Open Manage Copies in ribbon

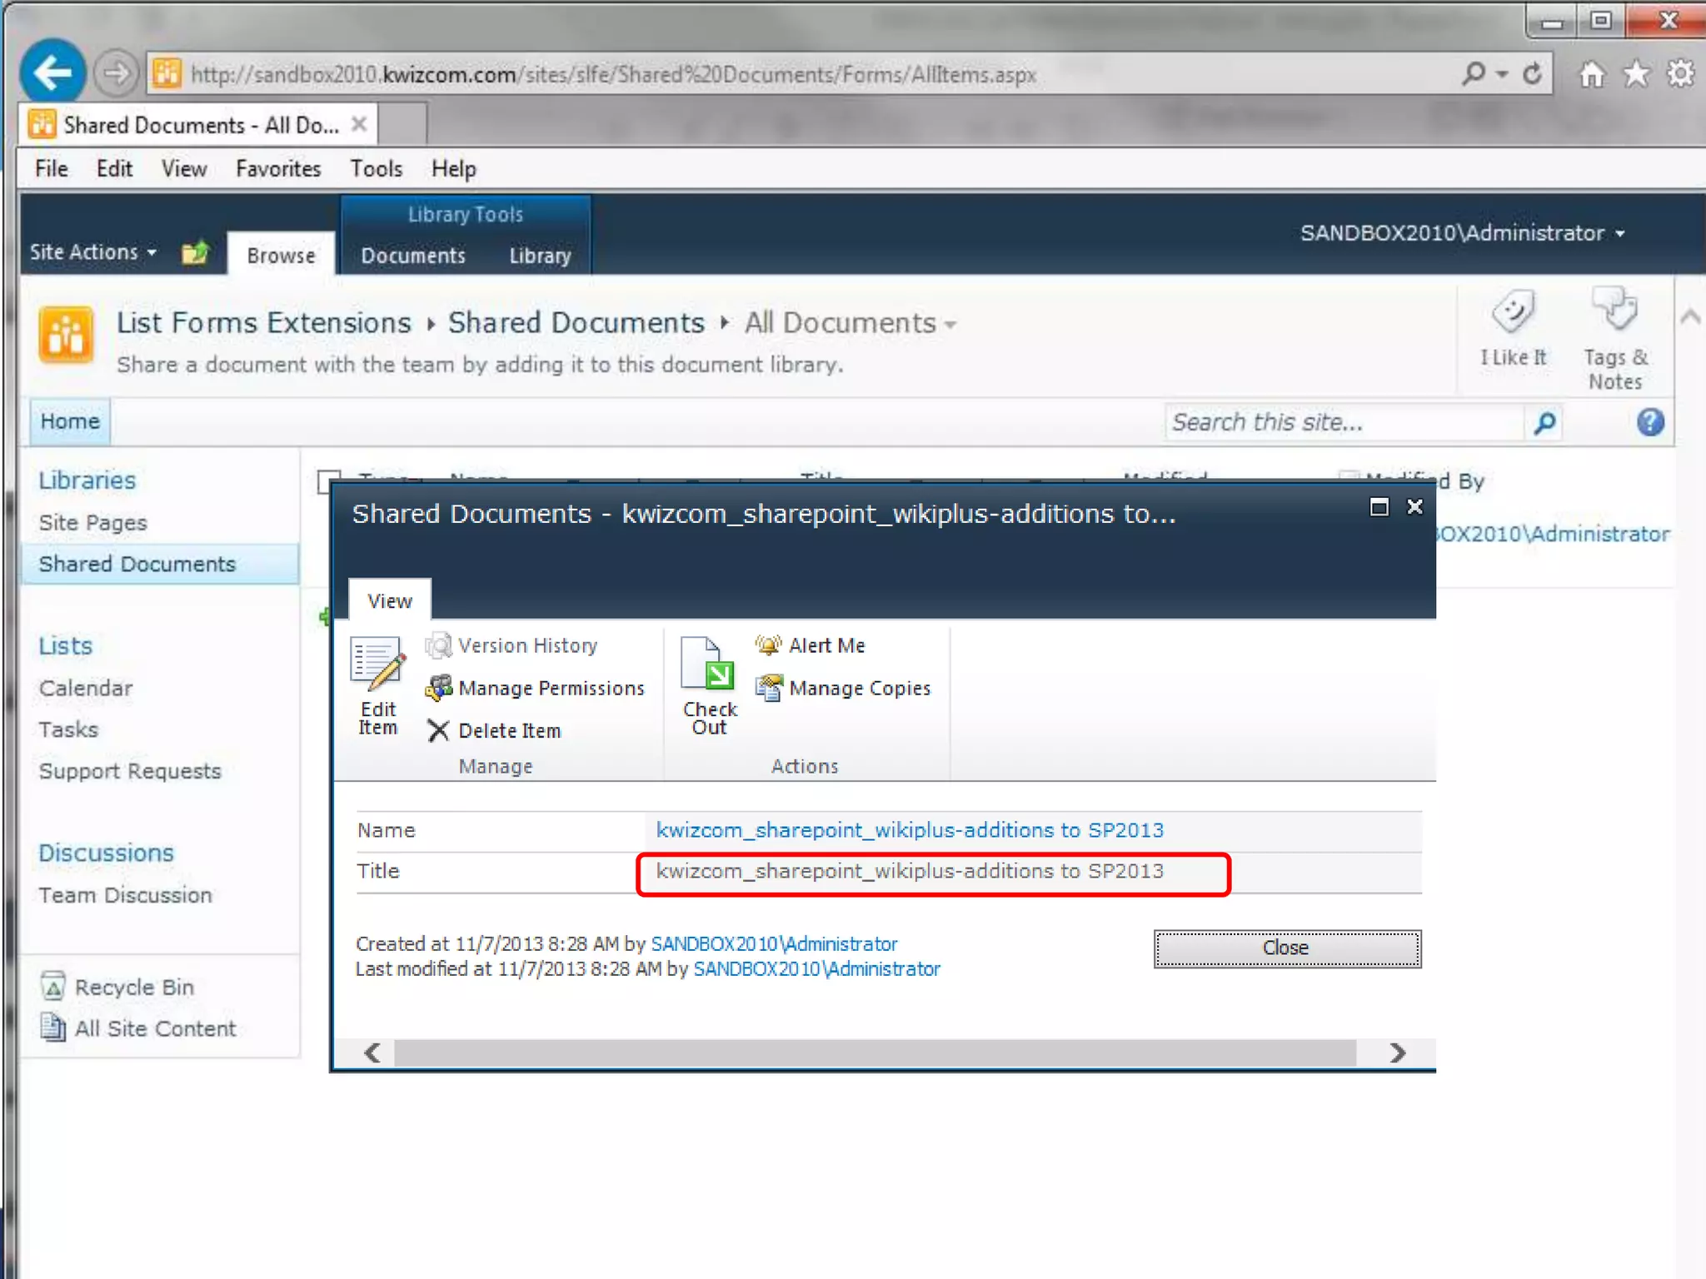[x=842, y=688]
